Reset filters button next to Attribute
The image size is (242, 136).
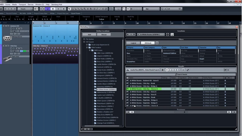pyautogui.click(x=157, y=43)
